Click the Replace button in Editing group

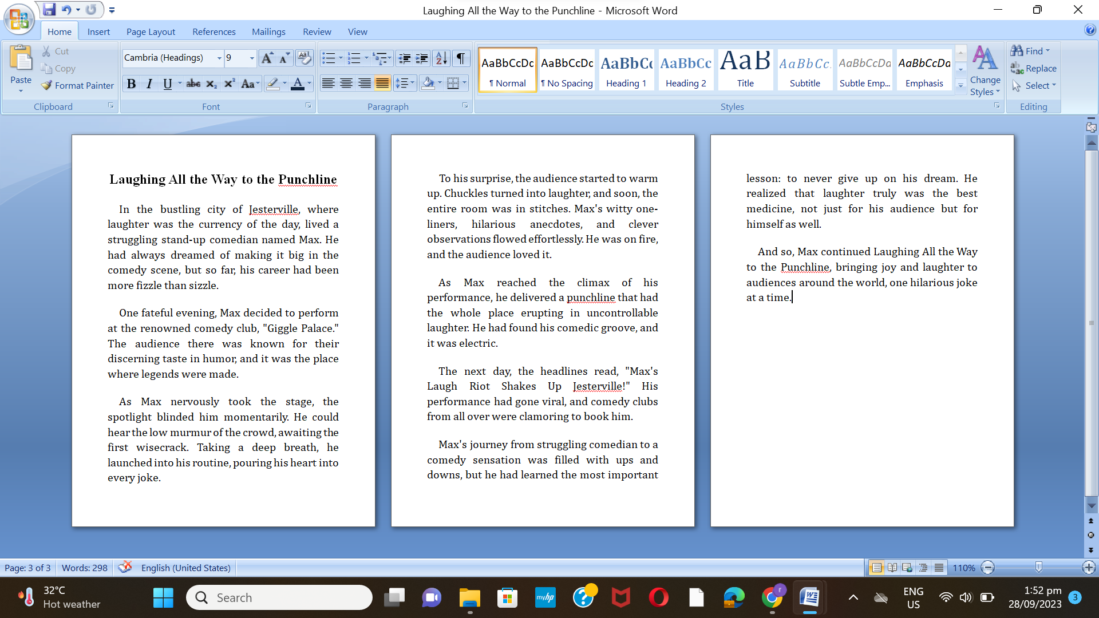pyautogui.click(x=1034, y=68)
